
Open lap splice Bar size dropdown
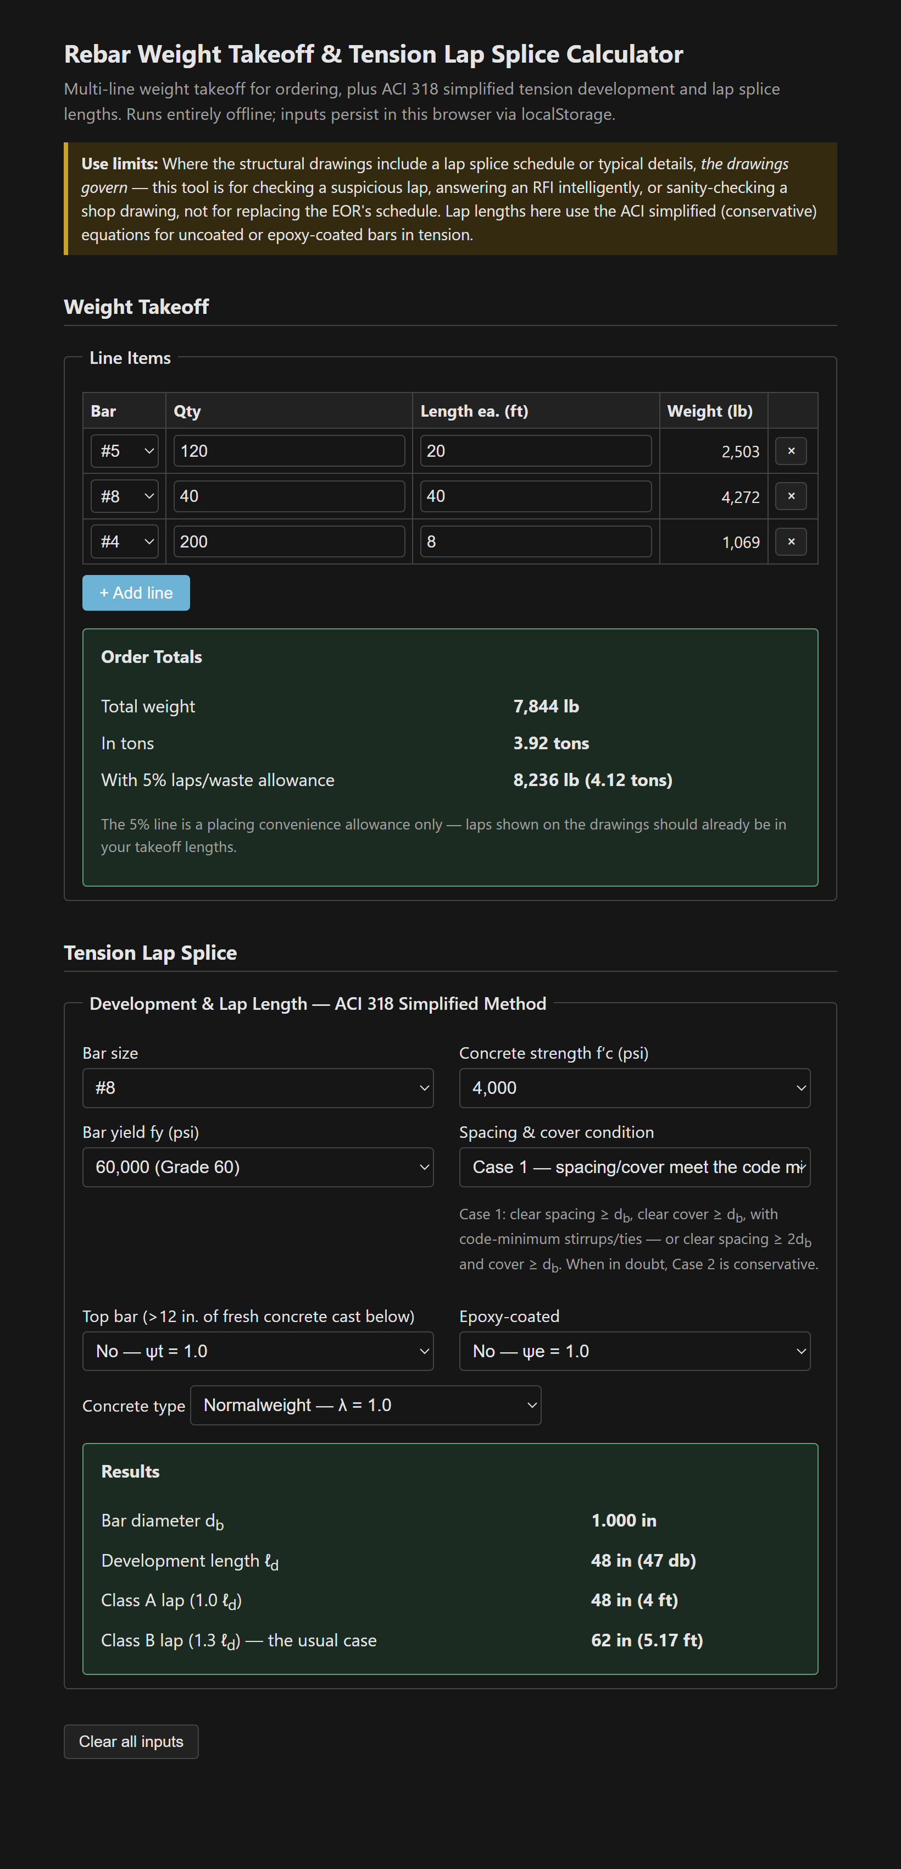click(x=258, y=1087)
